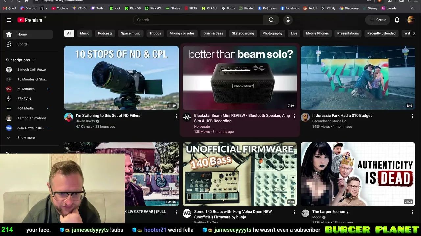Open the Secondhand Movie Co avatar
This screenshot has height=236, width=421.
coord(305,117)
